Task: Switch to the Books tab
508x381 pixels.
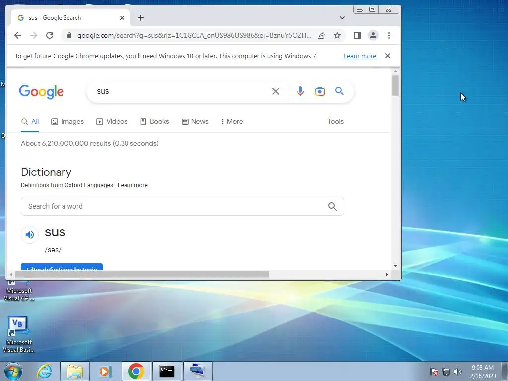Action: (155, 122)
